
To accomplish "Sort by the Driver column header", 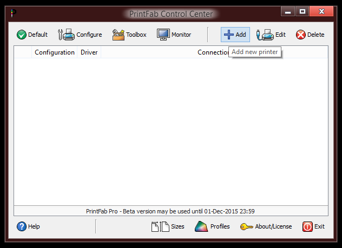I will (89, 52).
